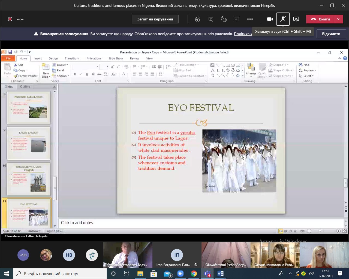Click the Format Painter tool
The height and width of the screenshot is (279, 349).
(25, 76)
